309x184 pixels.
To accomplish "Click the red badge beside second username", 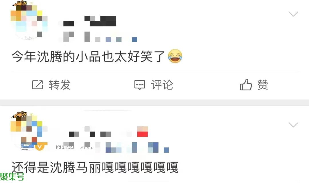I will (142, 132).
